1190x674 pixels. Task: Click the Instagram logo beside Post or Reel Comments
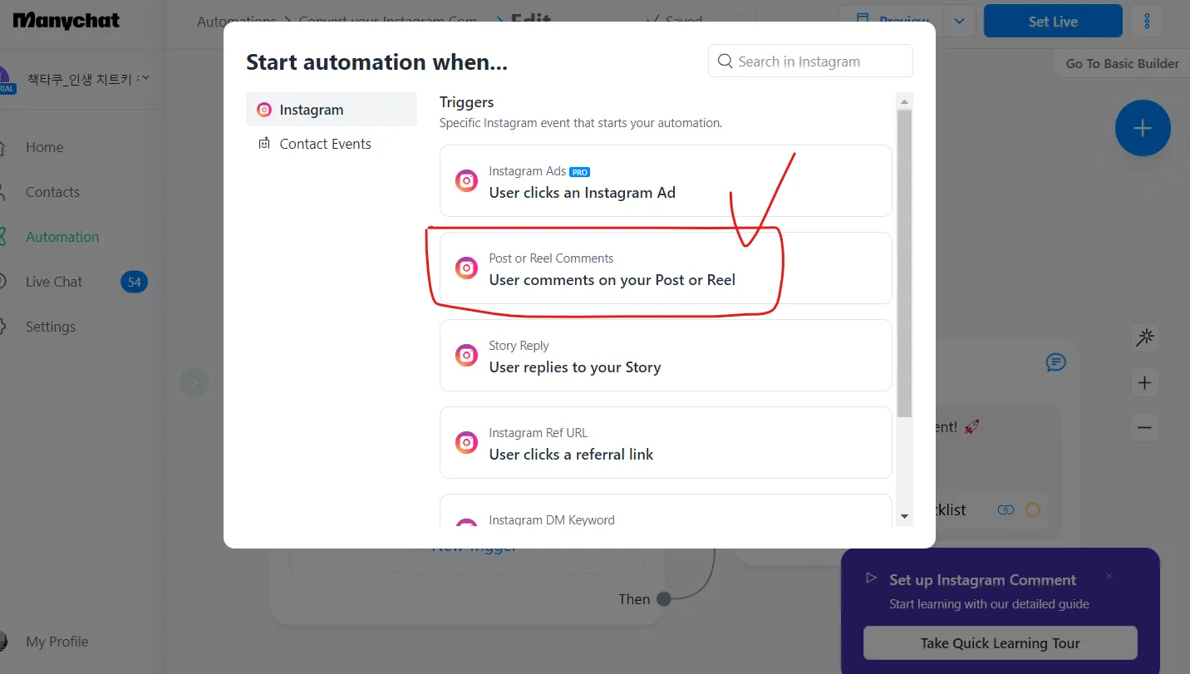point(467,268)
